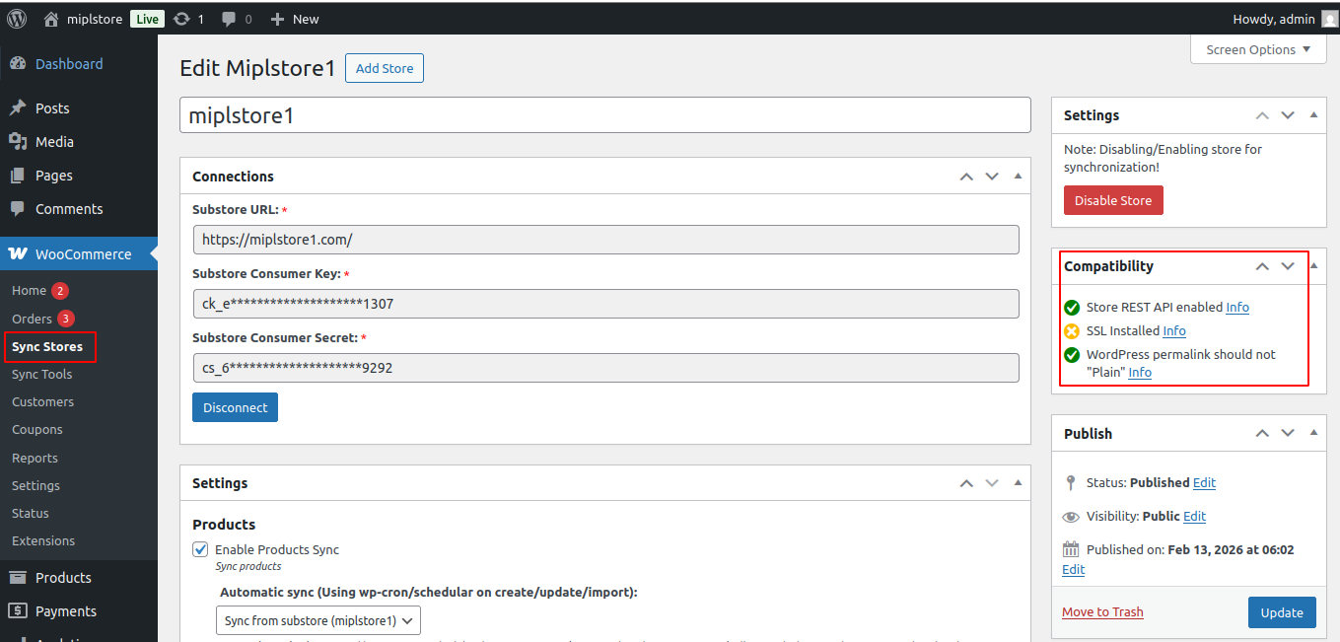Open the Dashboard menu item

click(69, 64)
